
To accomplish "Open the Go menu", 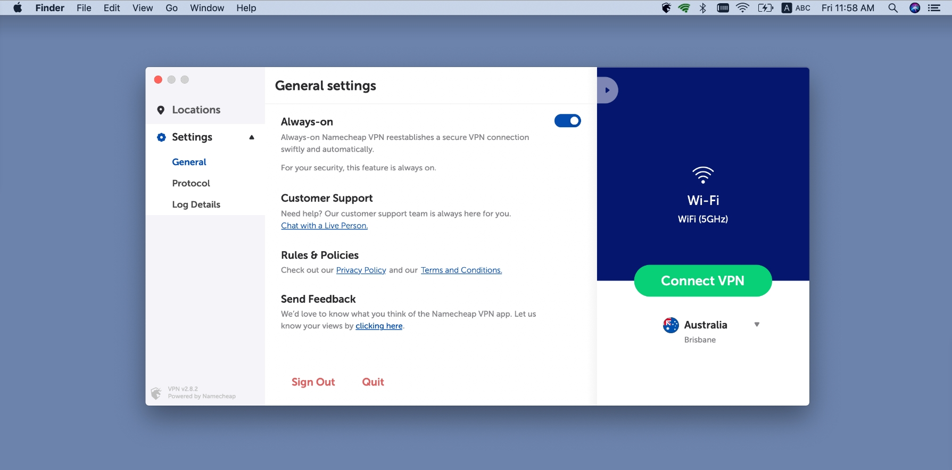I will (x=171, y=8).
